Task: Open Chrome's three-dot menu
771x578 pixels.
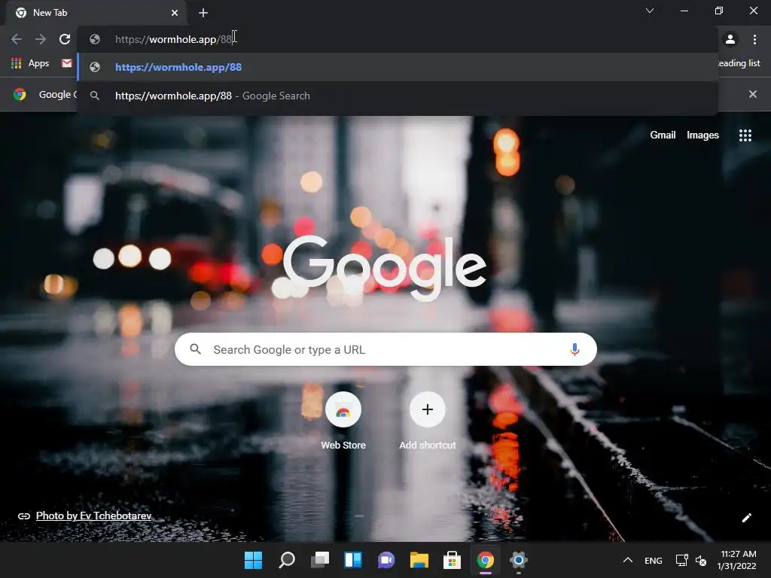Action: [x=754, y=39]
